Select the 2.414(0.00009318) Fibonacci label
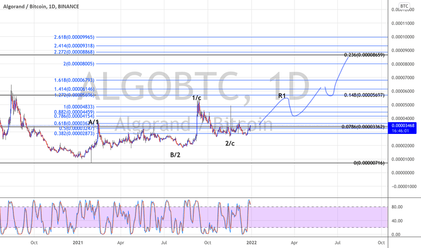 (74, 46)
